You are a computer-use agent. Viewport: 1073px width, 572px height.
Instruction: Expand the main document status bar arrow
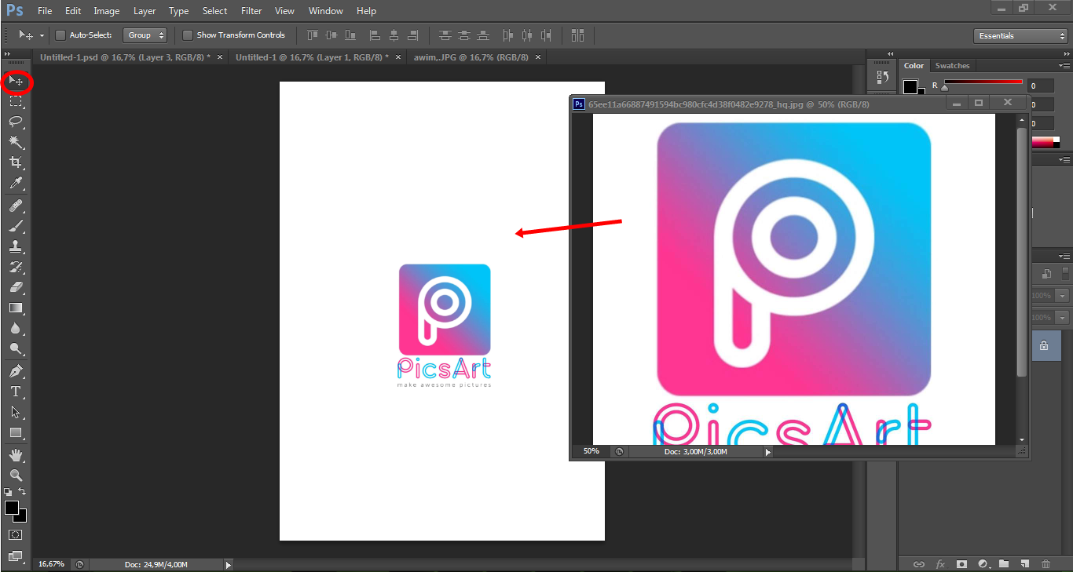coord(229,564)
